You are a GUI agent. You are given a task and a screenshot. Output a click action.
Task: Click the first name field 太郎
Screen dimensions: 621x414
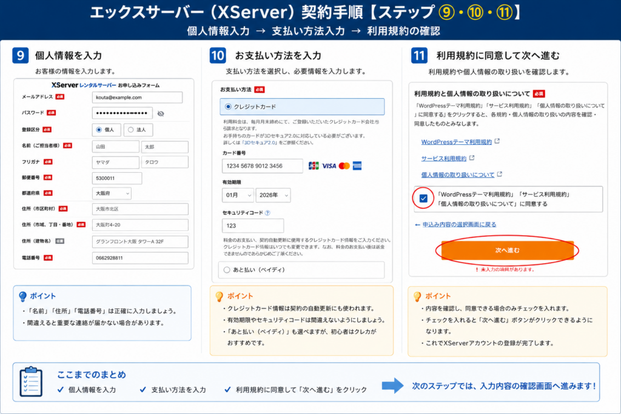coord(165,147)
